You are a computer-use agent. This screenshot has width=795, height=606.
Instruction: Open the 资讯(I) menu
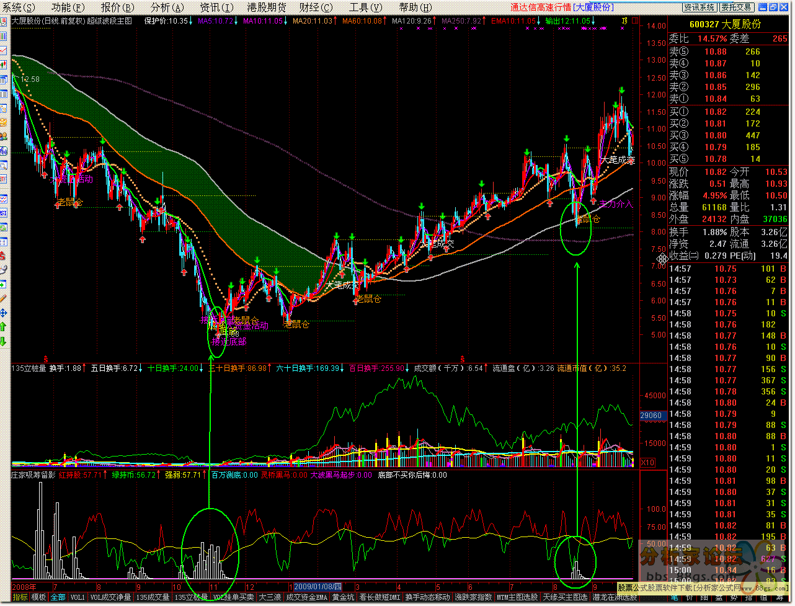pyautogui.click(x=216, y=7)
